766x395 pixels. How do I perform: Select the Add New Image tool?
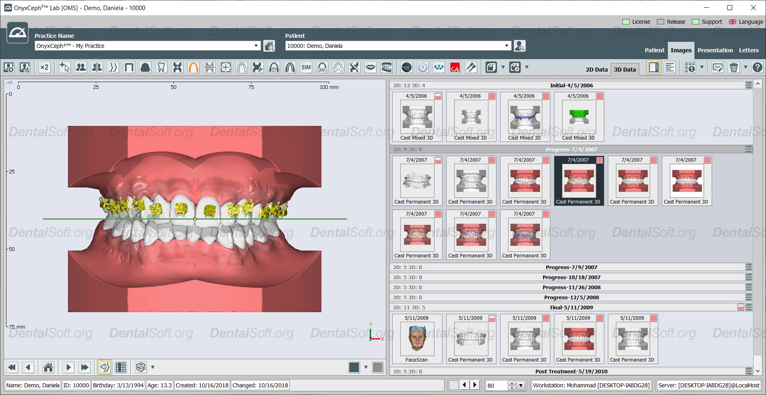(9, 67)
